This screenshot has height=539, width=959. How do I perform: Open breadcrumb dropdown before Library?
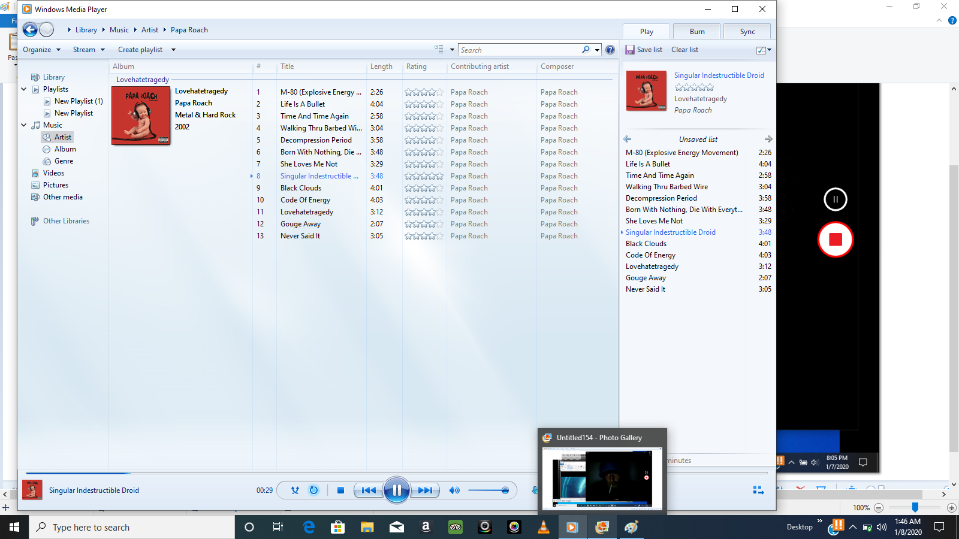click(70, 30)
